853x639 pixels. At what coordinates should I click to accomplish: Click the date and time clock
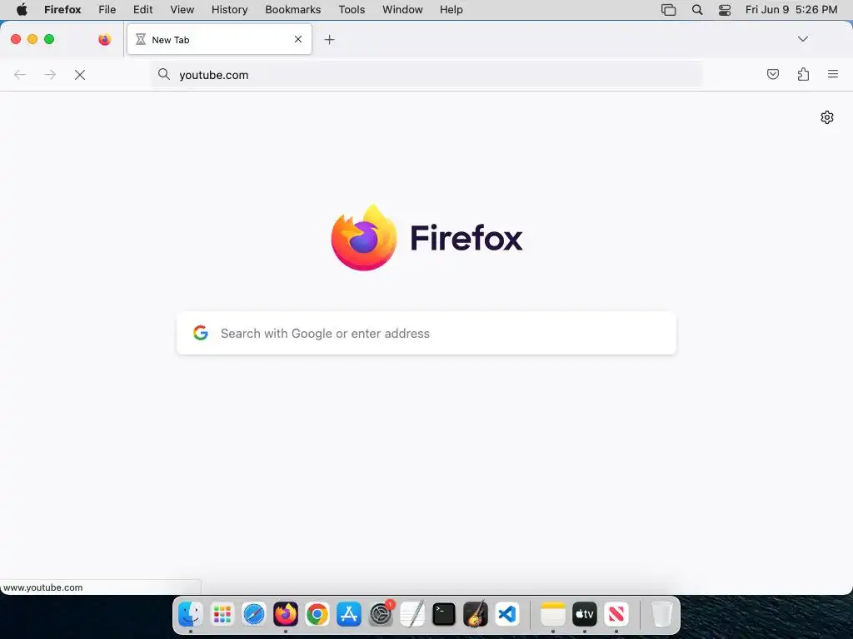[x=791, y=10]
